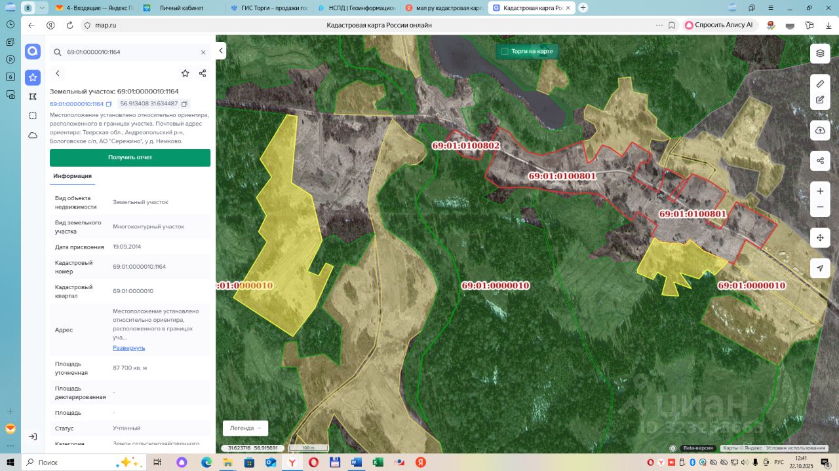This screenshot has width=839, height=471.
Task: Copy cadastral number 69:01:0000010:1164
Action: [109, 104]
